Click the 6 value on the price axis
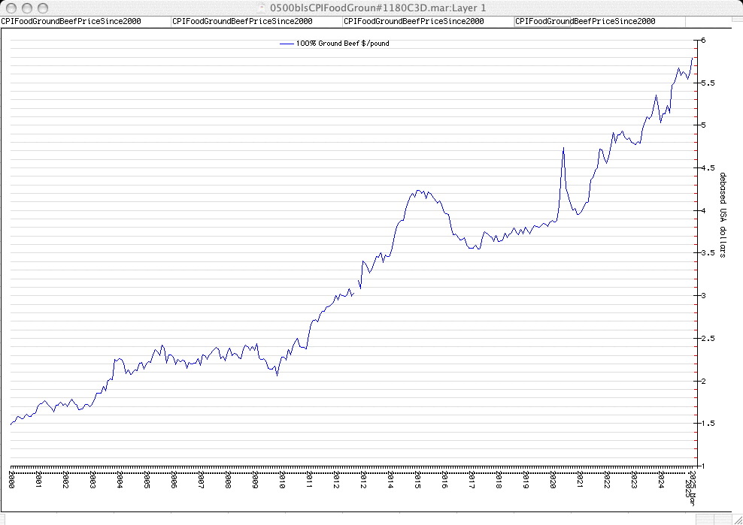743x525 pixels. point(704,41)
